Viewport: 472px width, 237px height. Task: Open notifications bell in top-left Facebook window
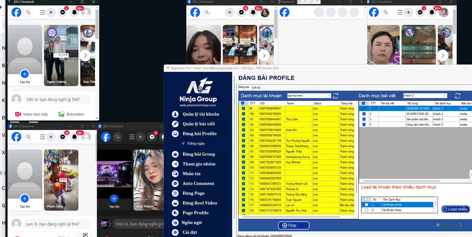(74, 12)
